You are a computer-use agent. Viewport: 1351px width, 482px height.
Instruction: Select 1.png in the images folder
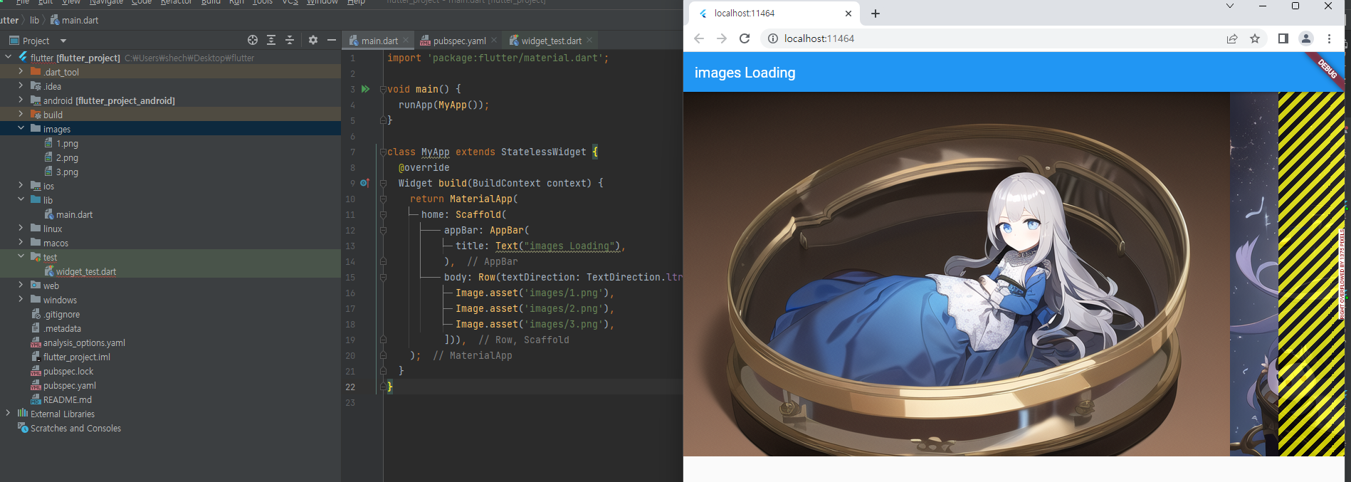click(x=67, y=143)
